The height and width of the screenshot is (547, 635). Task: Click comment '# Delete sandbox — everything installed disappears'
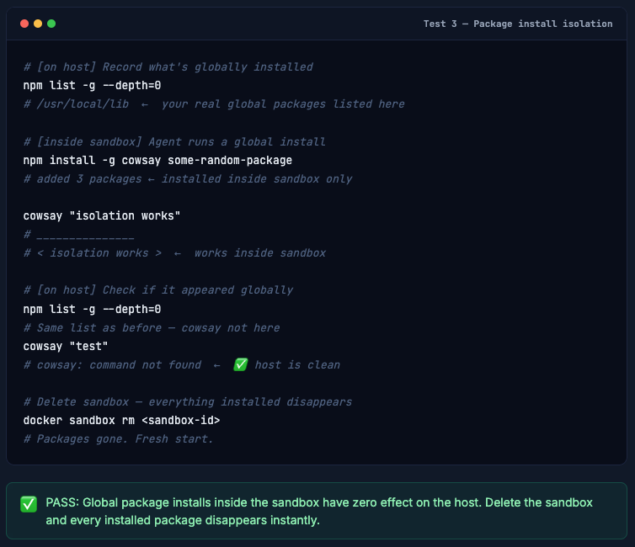[x=188, y=401]
